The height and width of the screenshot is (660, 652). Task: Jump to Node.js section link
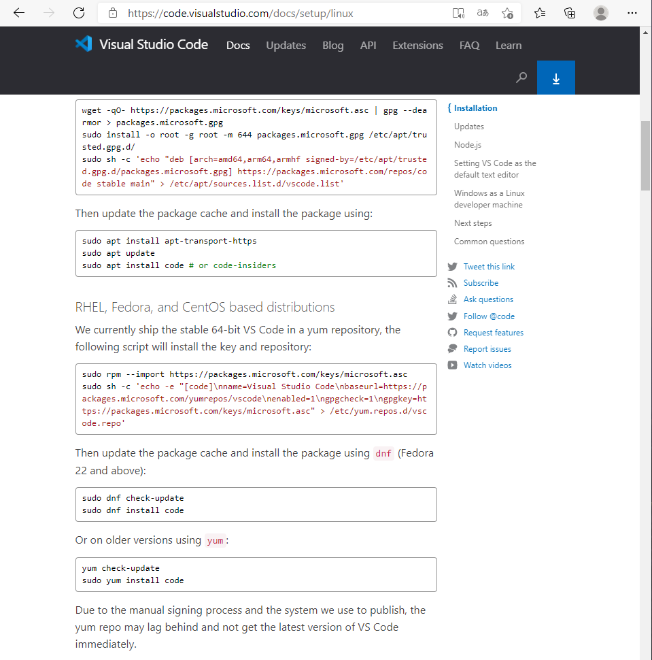pyautogui.click(x=467, y=145)
